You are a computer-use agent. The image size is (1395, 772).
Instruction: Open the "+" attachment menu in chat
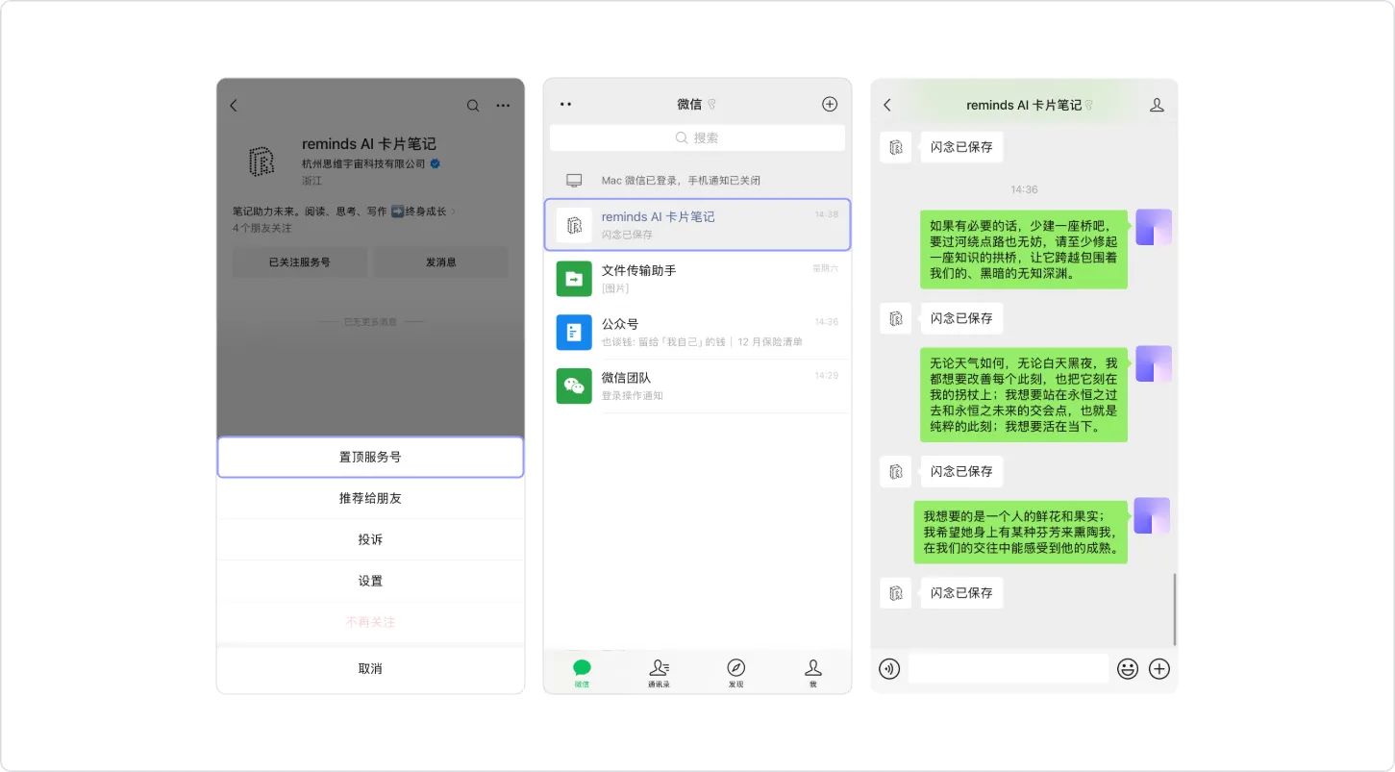1158,668
